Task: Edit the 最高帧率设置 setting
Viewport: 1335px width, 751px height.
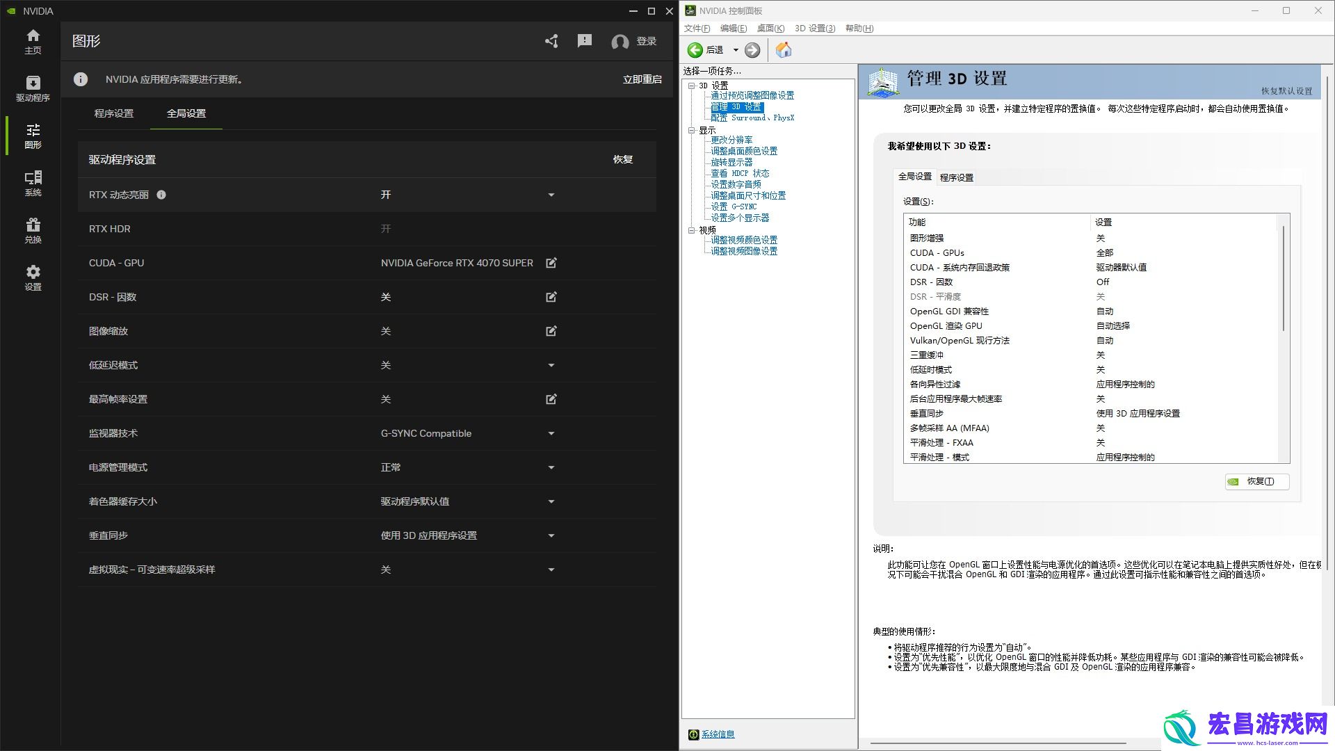Action: (551, 399)
